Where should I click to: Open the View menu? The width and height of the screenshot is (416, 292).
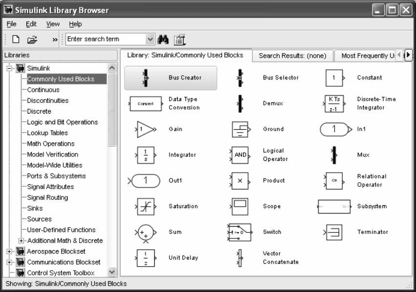coord(53,24)
